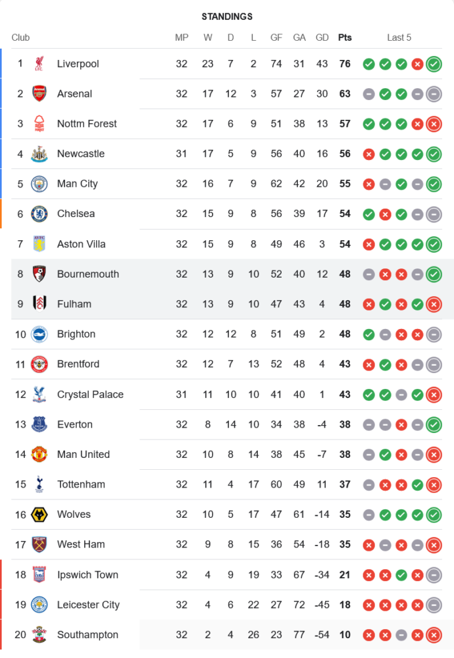Click Liverpool's most recent win indicator
Image resolution: width=454 pixels, height=658 pixels.
tap(434, 64)
